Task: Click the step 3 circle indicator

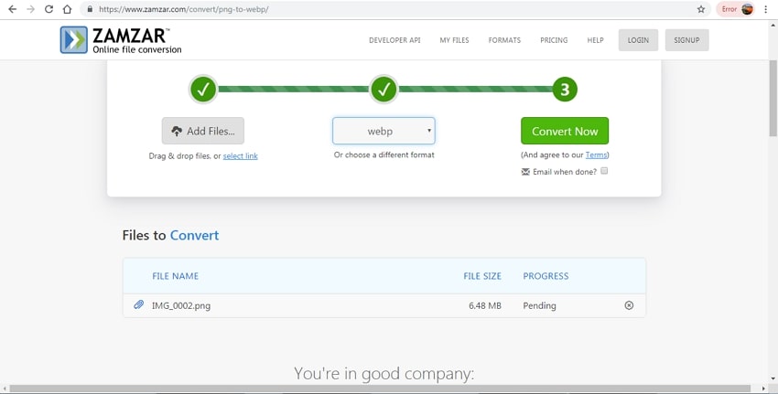Action: coord(565,90)
